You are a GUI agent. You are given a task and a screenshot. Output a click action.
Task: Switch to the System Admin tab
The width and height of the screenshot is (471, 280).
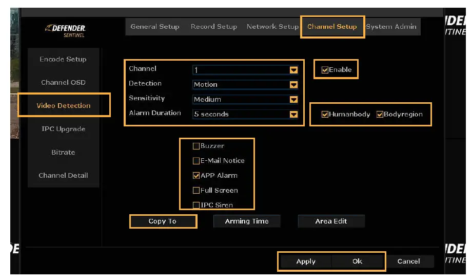pyautogui.click(x=391, y=27)
